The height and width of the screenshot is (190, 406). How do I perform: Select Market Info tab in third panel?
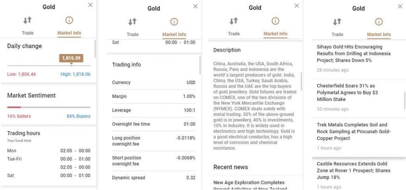tap(275, 34)
